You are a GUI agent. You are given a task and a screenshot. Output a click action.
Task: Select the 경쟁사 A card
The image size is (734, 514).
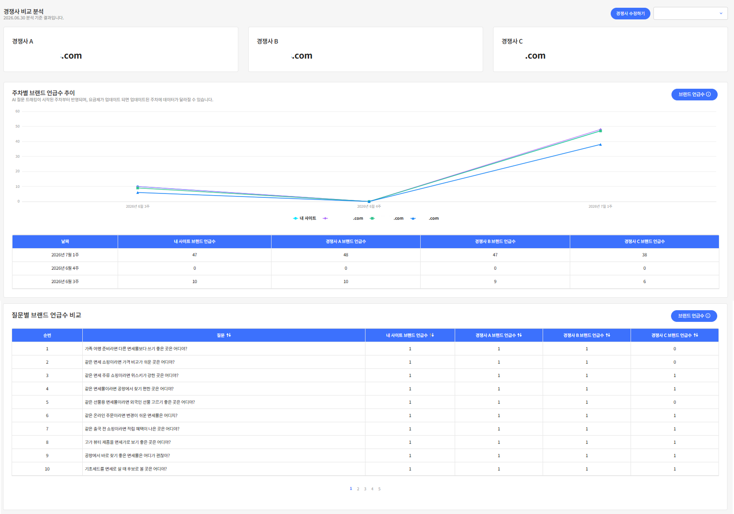click(x=121, y=49)
